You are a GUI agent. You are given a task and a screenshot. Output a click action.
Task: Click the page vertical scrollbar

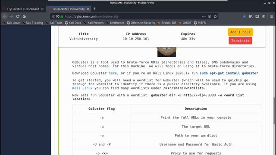[x=275, y=111]
